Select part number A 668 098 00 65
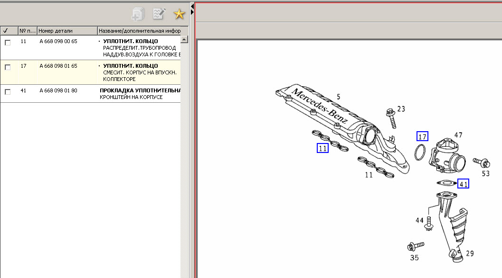Screen dimensions: 502x278 point(58,42)
